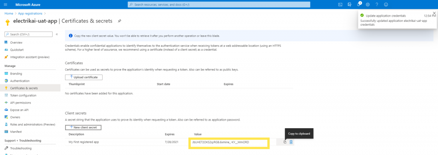Open API permissions
The image size is (438, 155).
click(x=21, y=103)
